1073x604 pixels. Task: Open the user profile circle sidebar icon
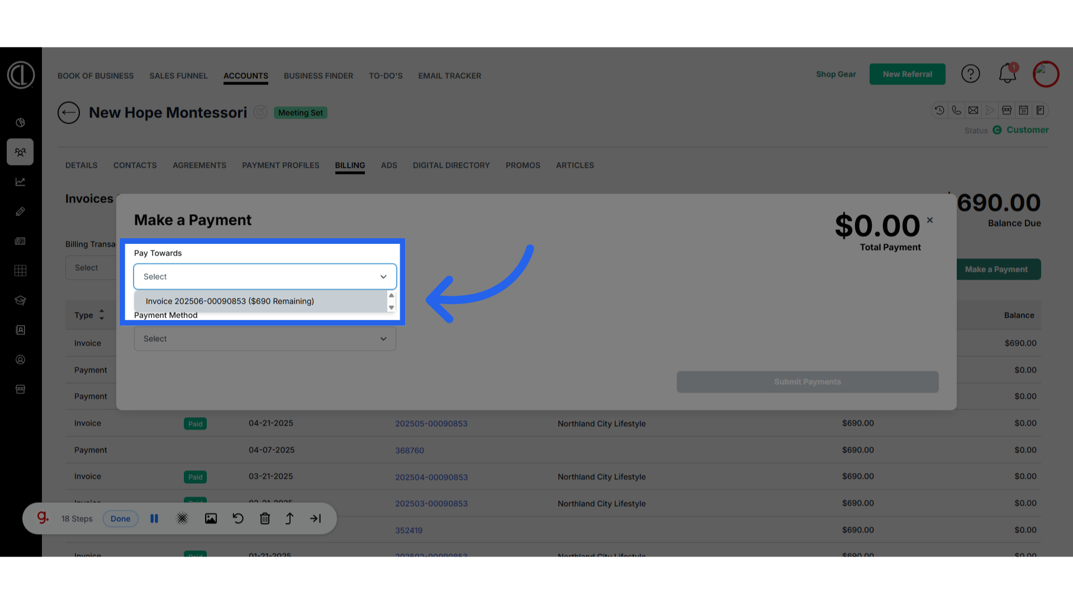coord(20,360)
